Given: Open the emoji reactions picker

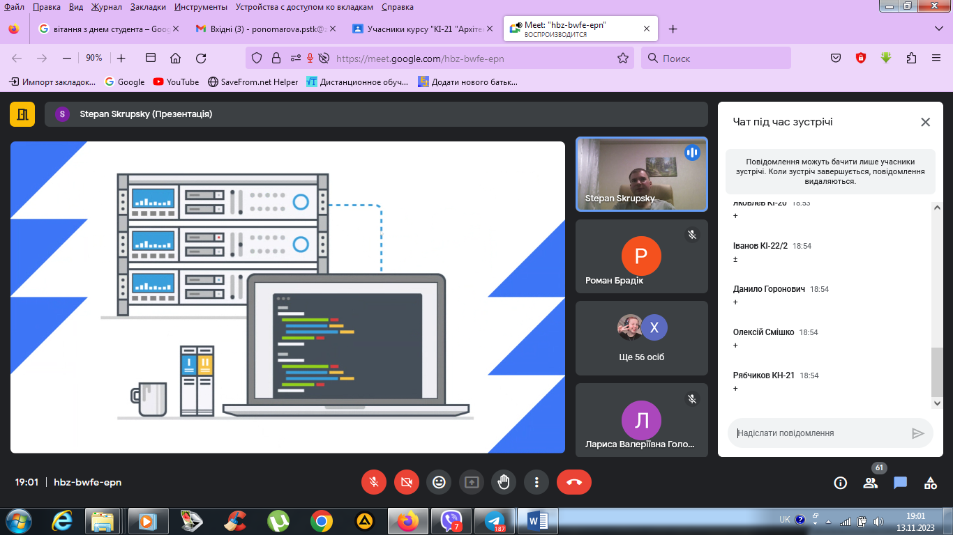Looking at the screenshot, I should [439, 482].
